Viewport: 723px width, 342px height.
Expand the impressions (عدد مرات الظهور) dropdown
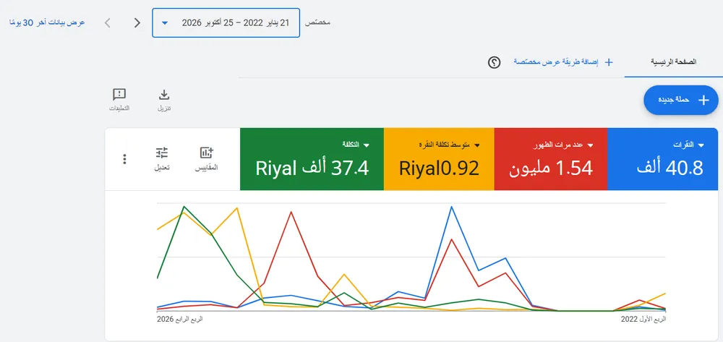pyautogui.click(x=589, y=145)
